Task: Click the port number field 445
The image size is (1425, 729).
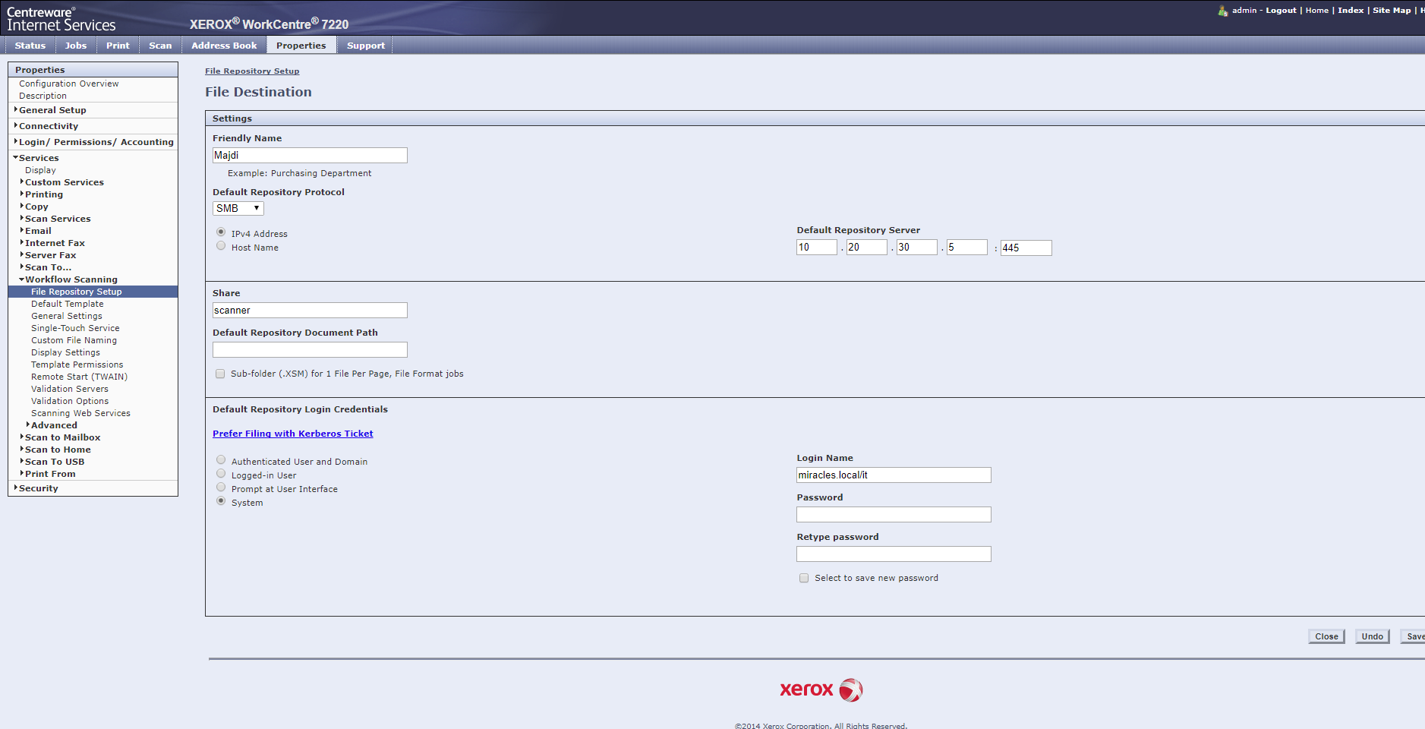Action: click(x=1026, y=248)
